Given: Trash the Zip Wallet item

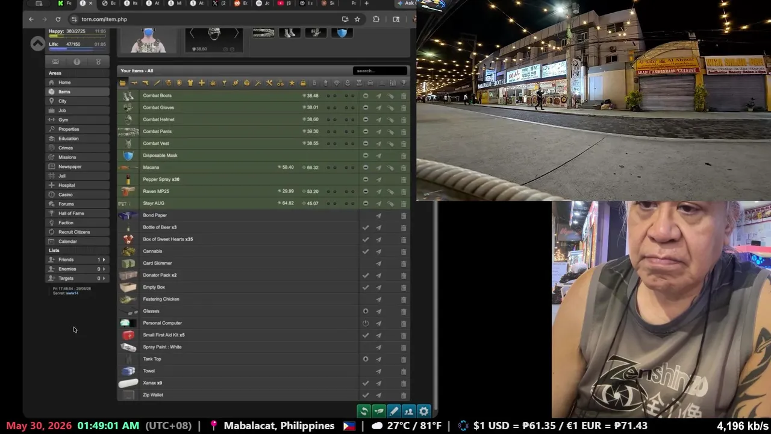Looking at the screenshot, I should (404, 395).
